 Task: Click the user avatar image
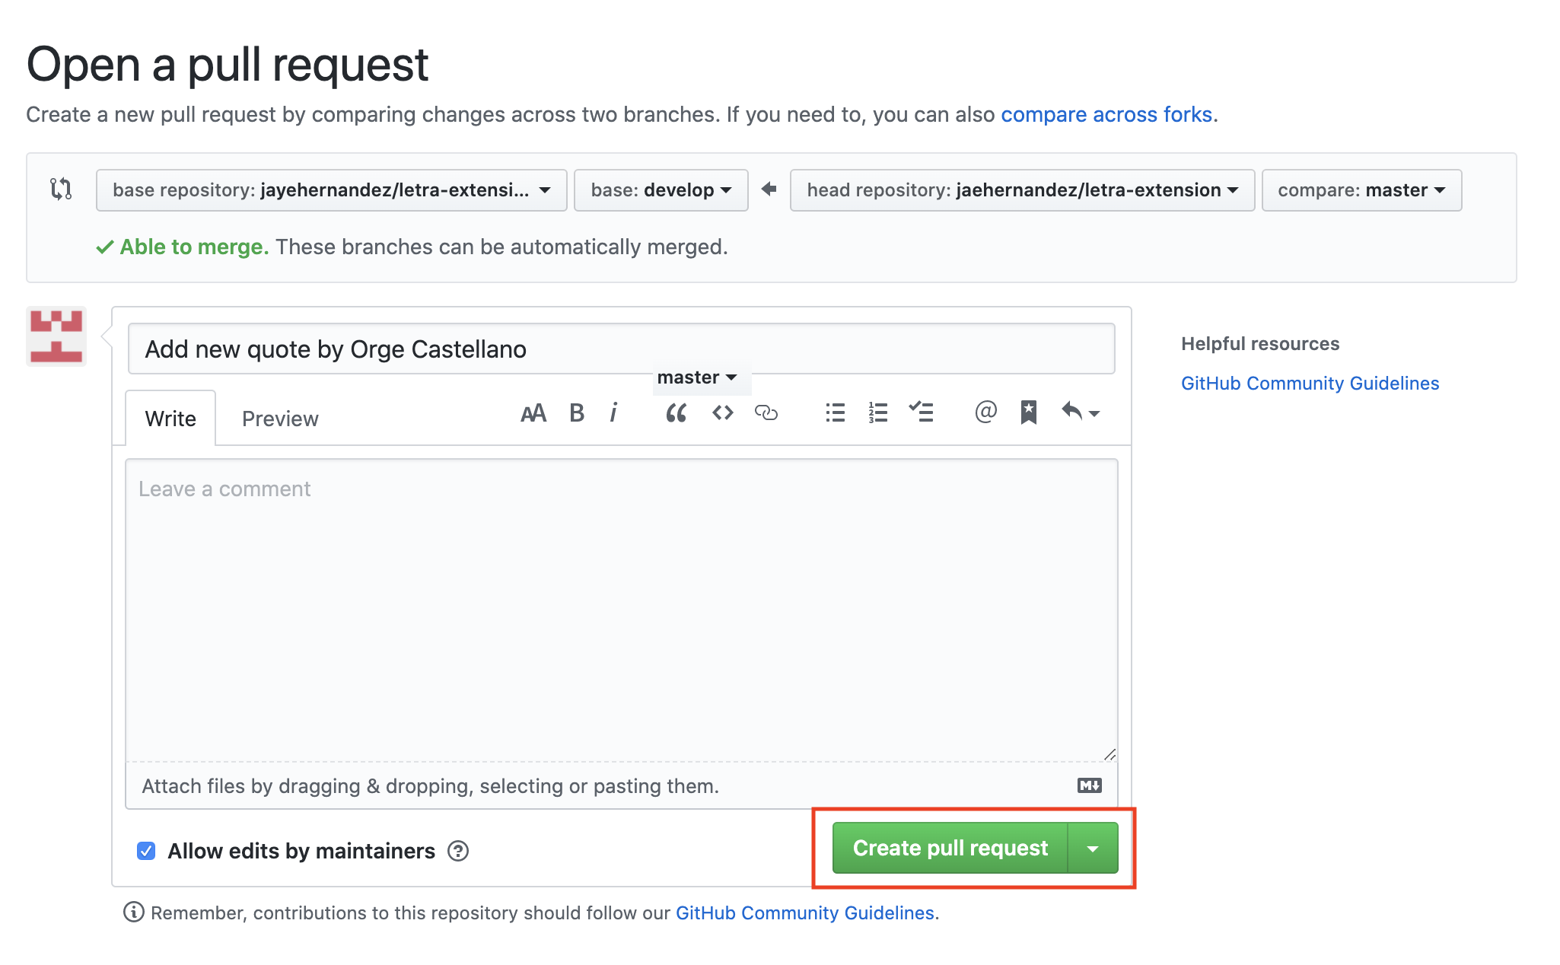pos(56,336)
